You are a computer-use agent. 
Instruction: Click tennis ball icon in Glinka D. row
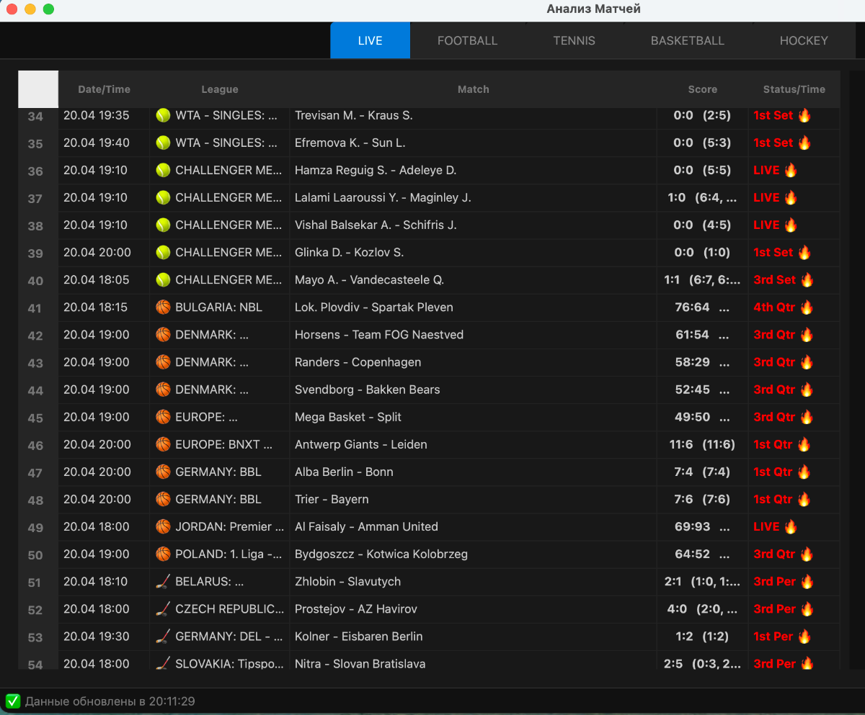163,253
